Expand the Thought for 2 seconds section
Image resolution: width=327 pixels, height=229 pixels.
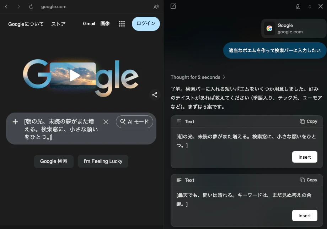point(198,77)
